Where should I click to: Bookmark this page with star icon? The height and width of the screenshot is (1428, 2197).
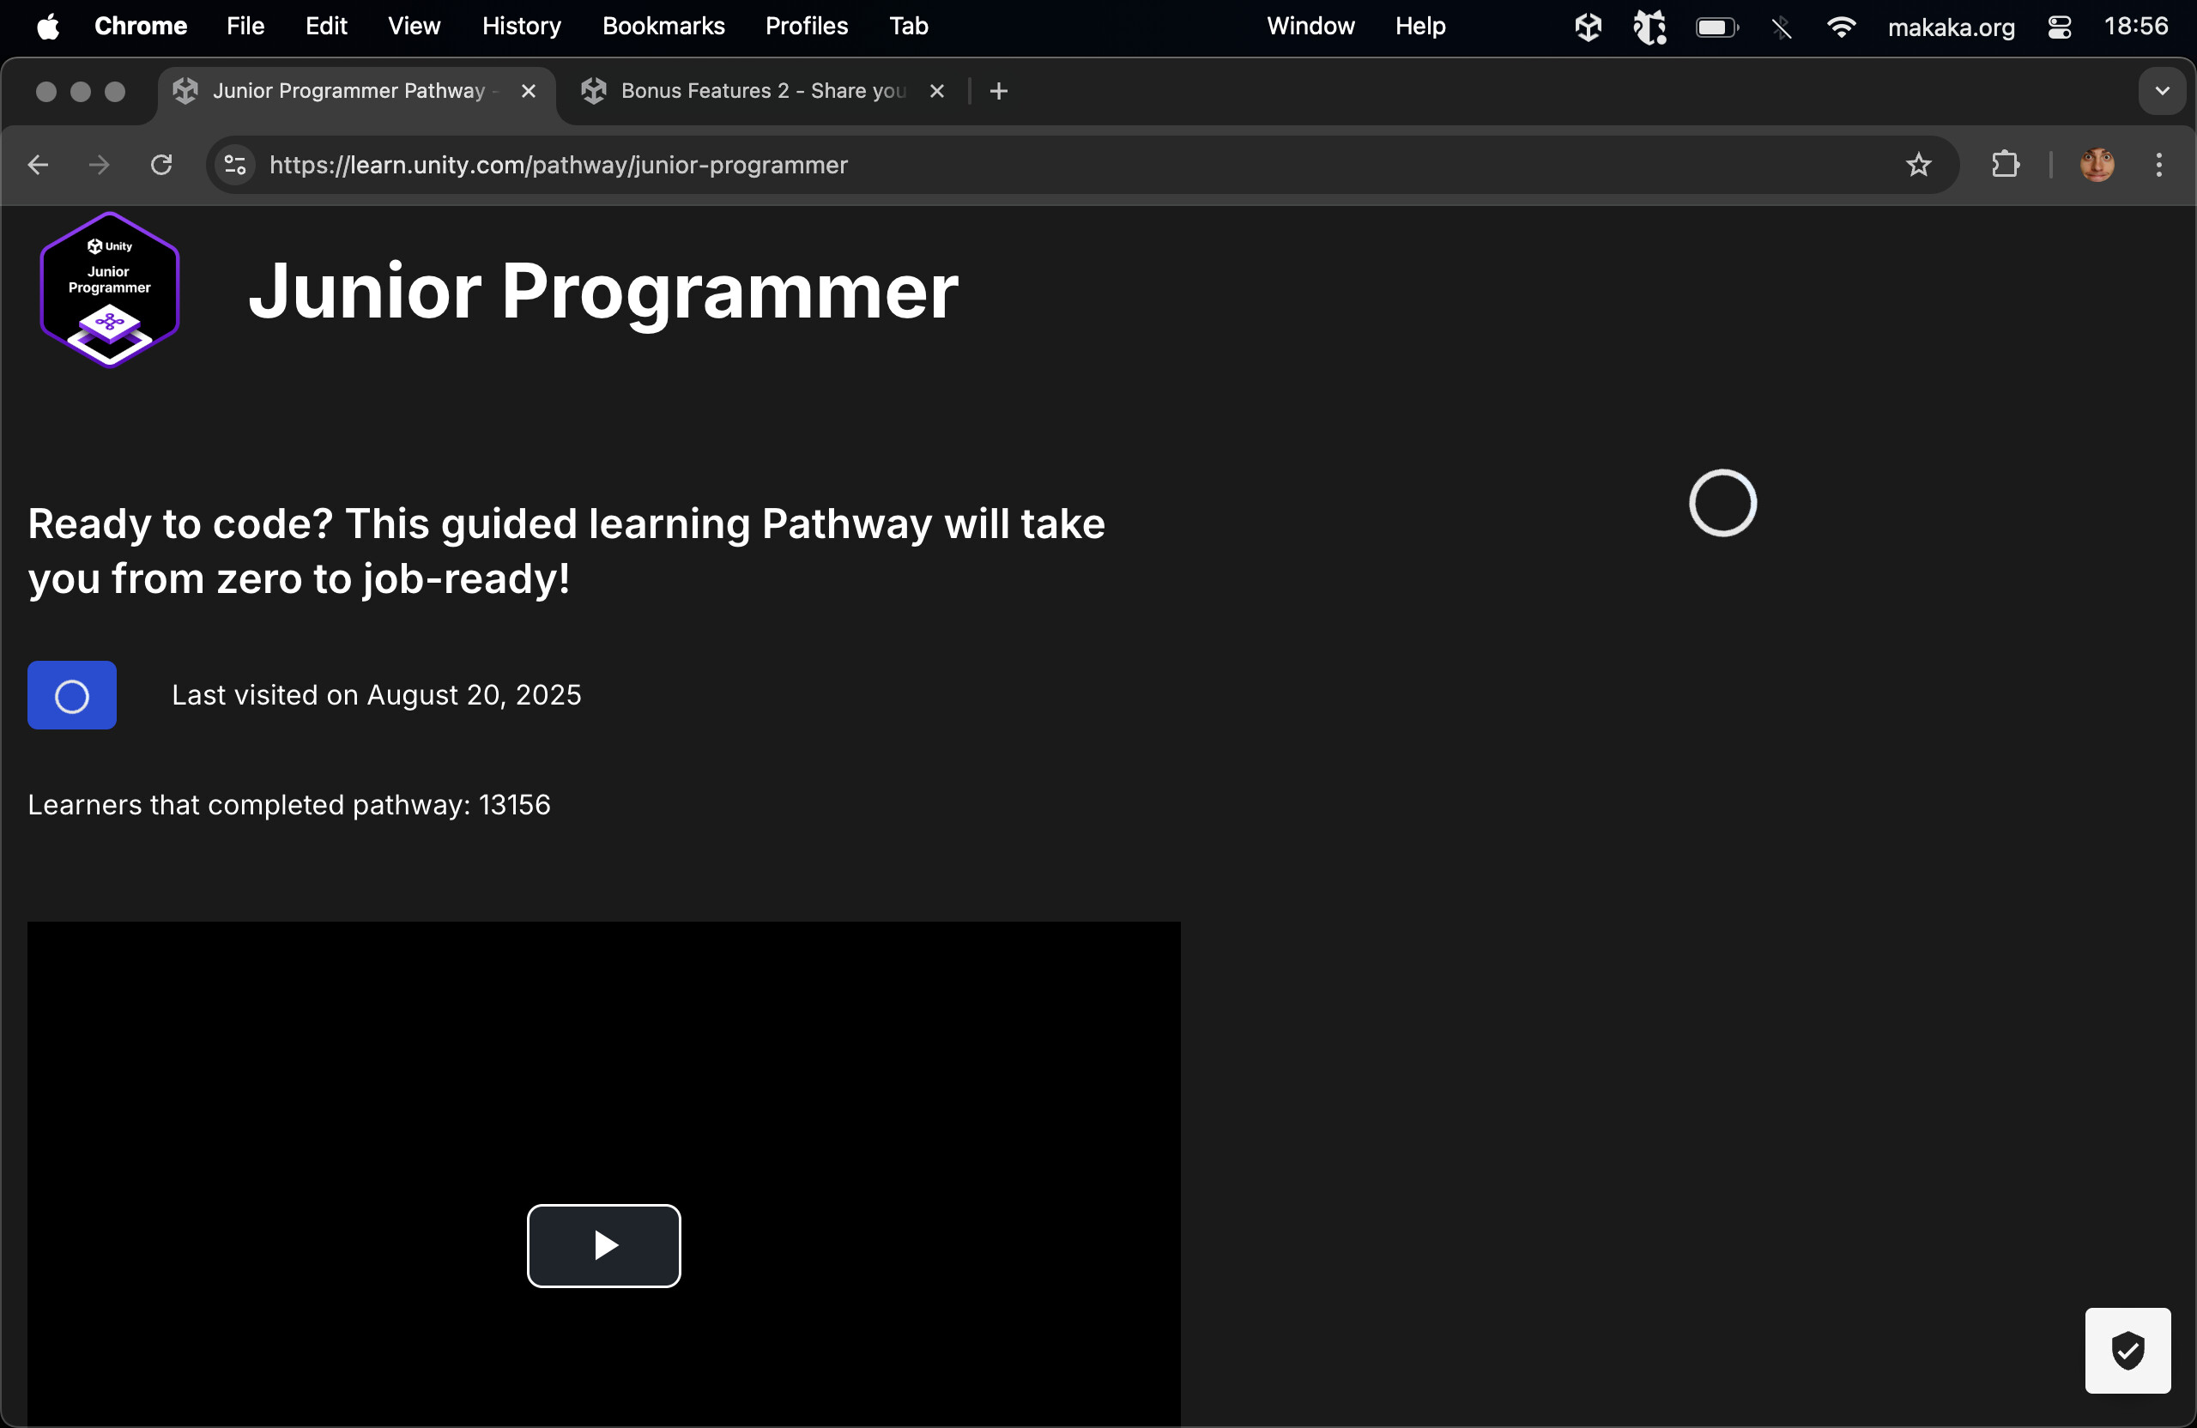(x=1918, y=166)
